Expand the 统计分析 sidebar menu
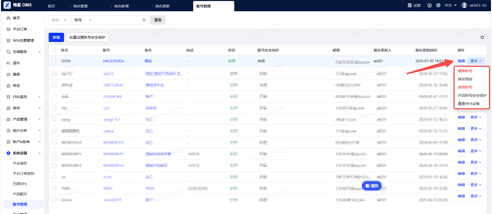The height and width of the screenshot is (214, 492). [x=39, y=131]
